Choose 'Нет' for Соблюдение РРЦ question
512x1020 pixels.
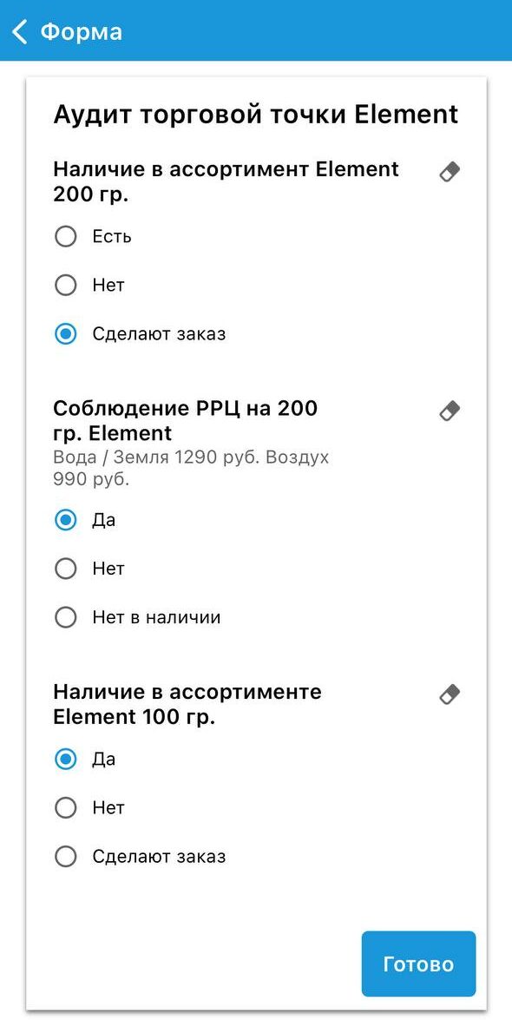65,569
